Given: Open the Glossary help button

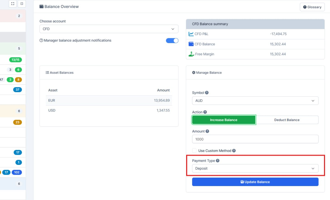Looking at the screenshot, I should pyautogui.click(x=312, y=7).
